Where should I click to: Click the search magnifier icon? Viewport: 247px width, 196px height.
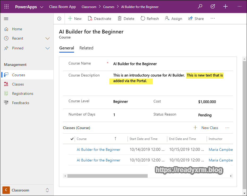pos(200,7)
